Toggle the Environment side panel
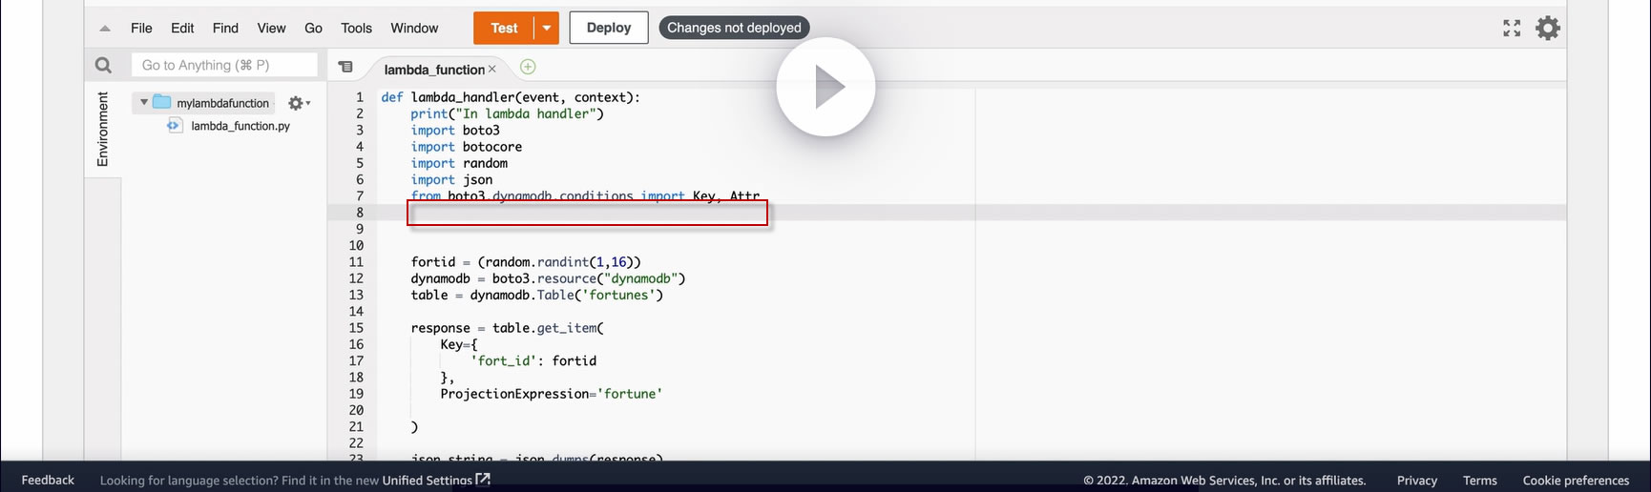Viewport: 1651px width, 492px height. click(x=103, y=129)
